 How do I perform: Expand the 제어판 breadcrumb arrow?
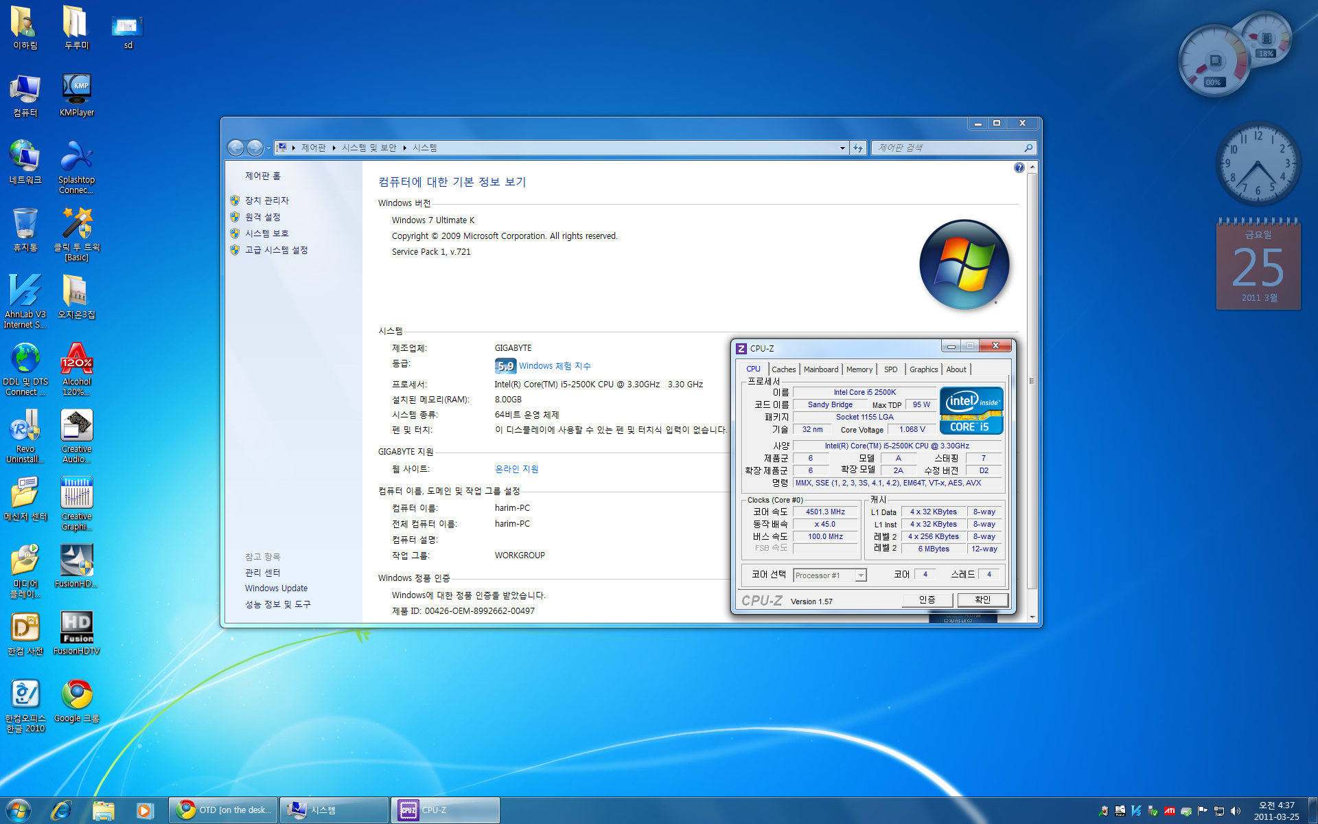click(x=334, y=148)
